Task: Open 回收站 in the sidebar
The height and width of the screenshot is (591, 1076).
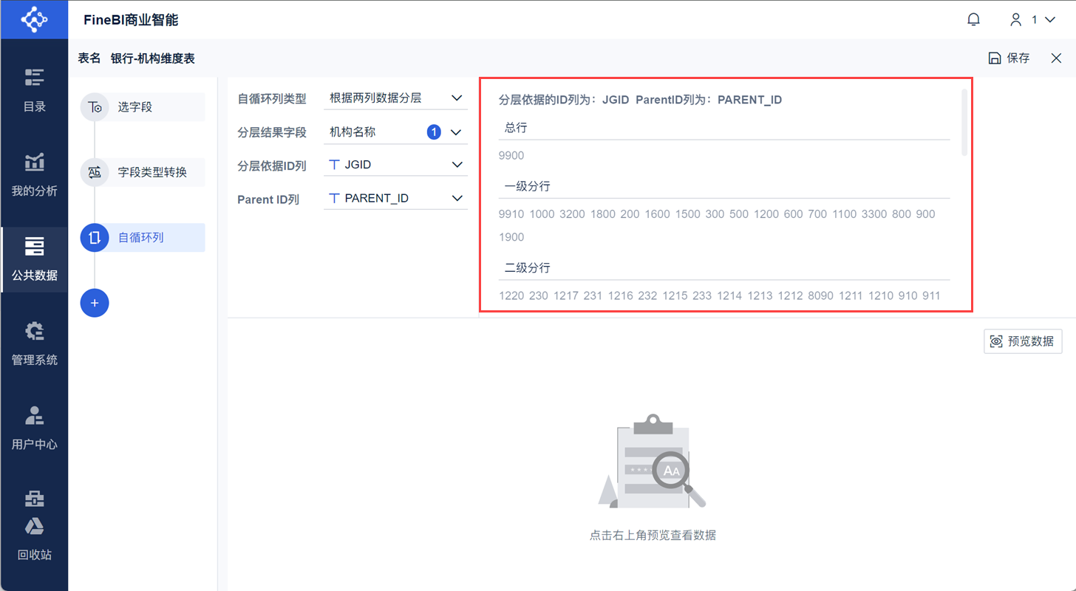Action: [34, 539]
